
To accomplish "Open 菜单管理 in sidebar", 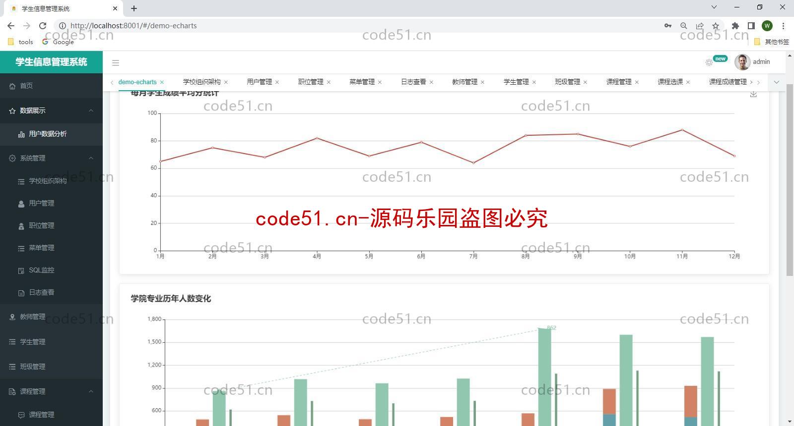I will point(51,248).
